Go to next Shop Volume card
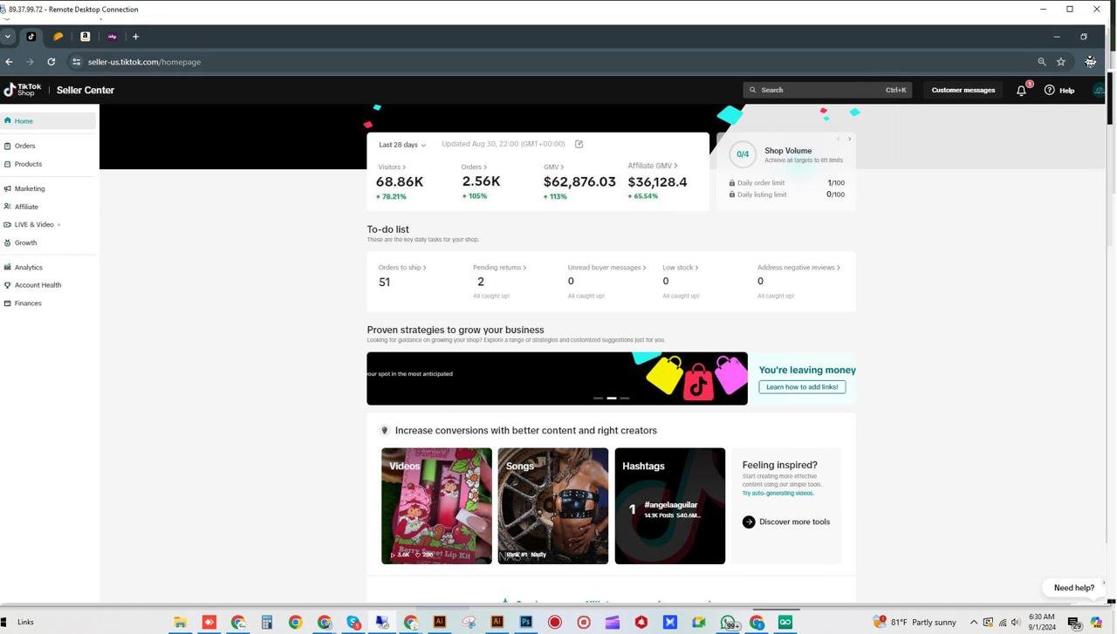The height and width of the screenshot is (634, 1117). click(x=849, y=139)
